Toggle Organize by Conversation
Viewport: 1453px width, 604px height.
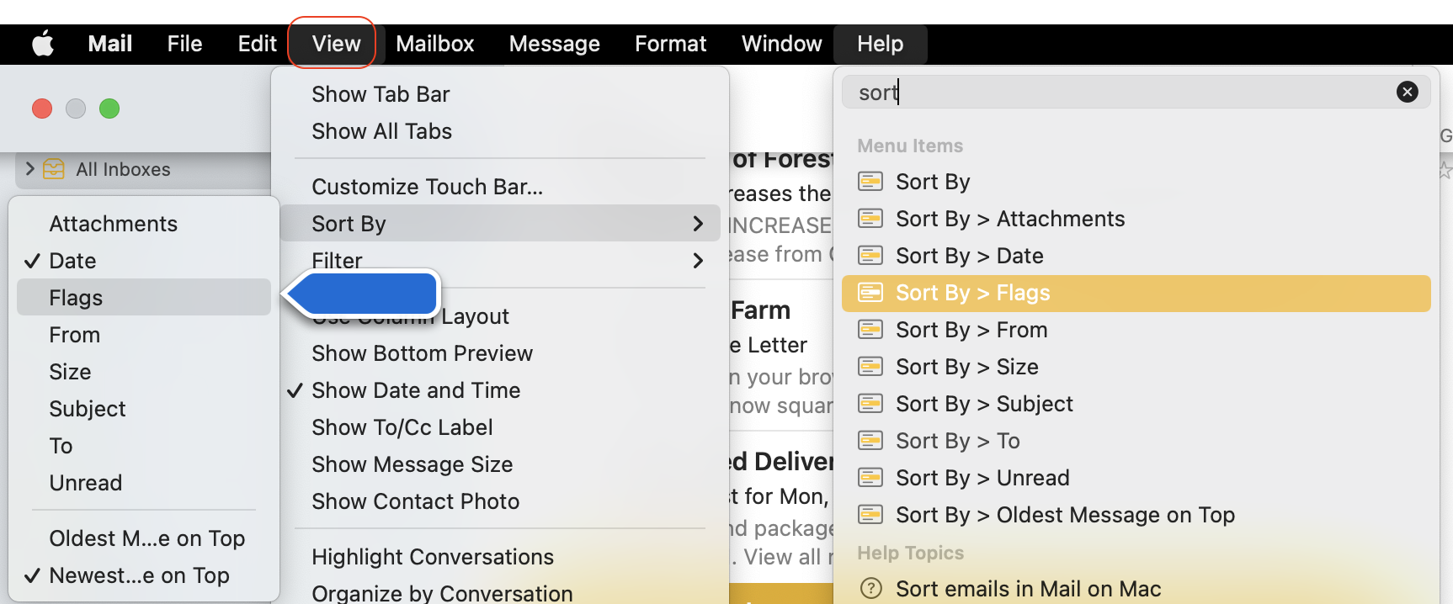tap(500, 593)
